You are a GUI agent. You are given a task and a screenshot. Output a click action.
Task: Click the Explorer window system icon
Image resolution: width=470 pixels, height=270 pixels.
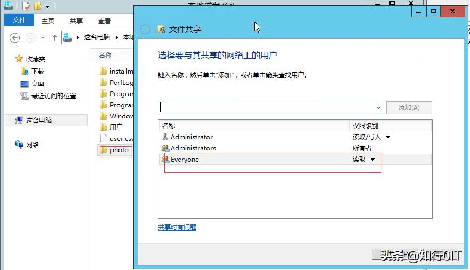pyautogui.click(x=9, y=5)
